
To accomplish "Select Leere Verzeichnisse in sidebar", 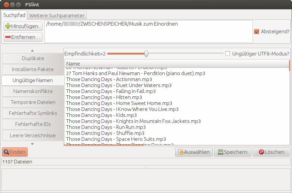I will tap(33, 136).
